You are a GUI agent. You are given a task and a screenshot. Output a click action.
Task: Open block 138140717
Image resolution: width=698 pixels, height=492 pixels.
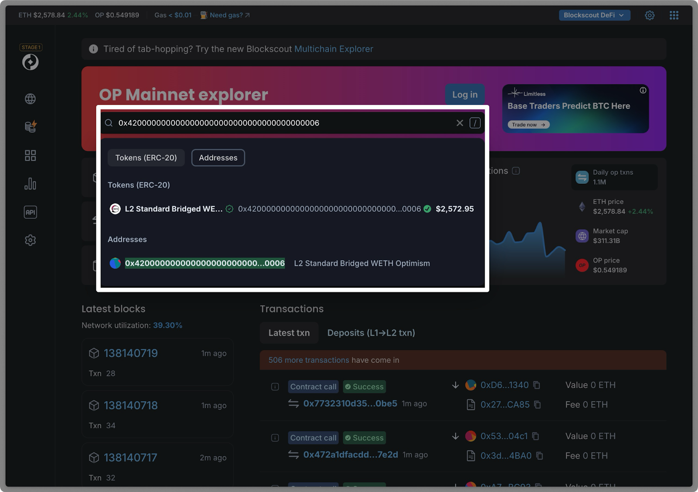pyautogui.click(x=130, y=458)
